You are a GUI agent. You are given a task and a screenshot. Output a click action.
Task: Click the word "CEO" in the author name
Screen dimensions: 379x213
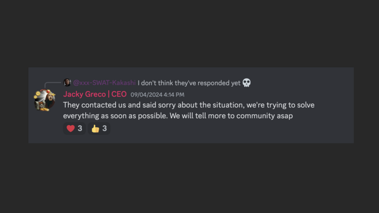pyautogui.click(x=119, y=94)
